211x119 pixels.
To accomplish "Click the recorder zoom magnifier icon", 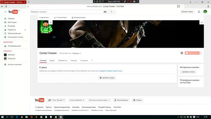I will pyautogui.click(x=100, y=1).
